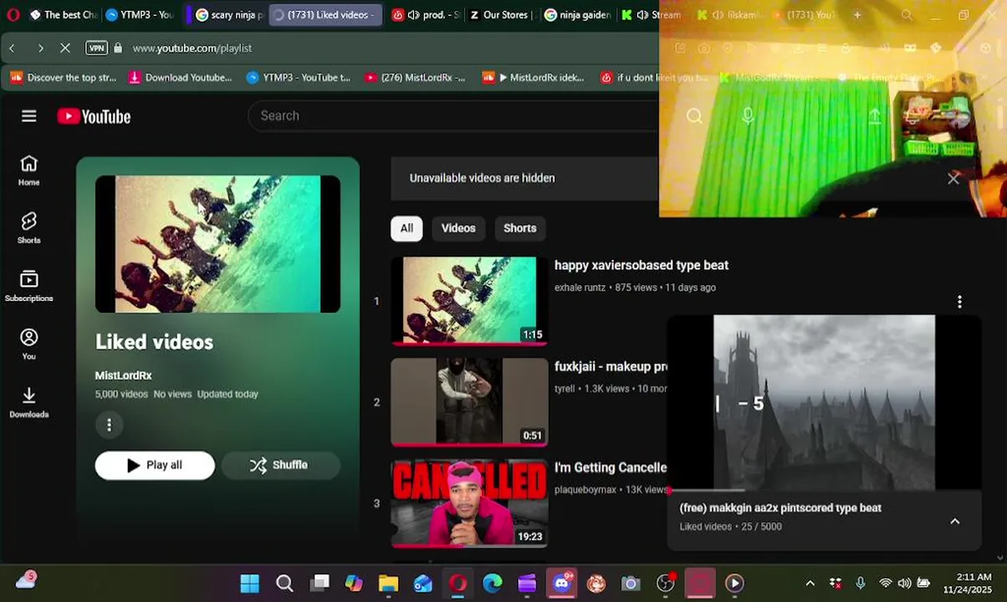Screen dimensions: 1007x602
Task: Open Subscriptions in the YouTube sidebar
Action: pyautogui.click(x=29, y=286)
